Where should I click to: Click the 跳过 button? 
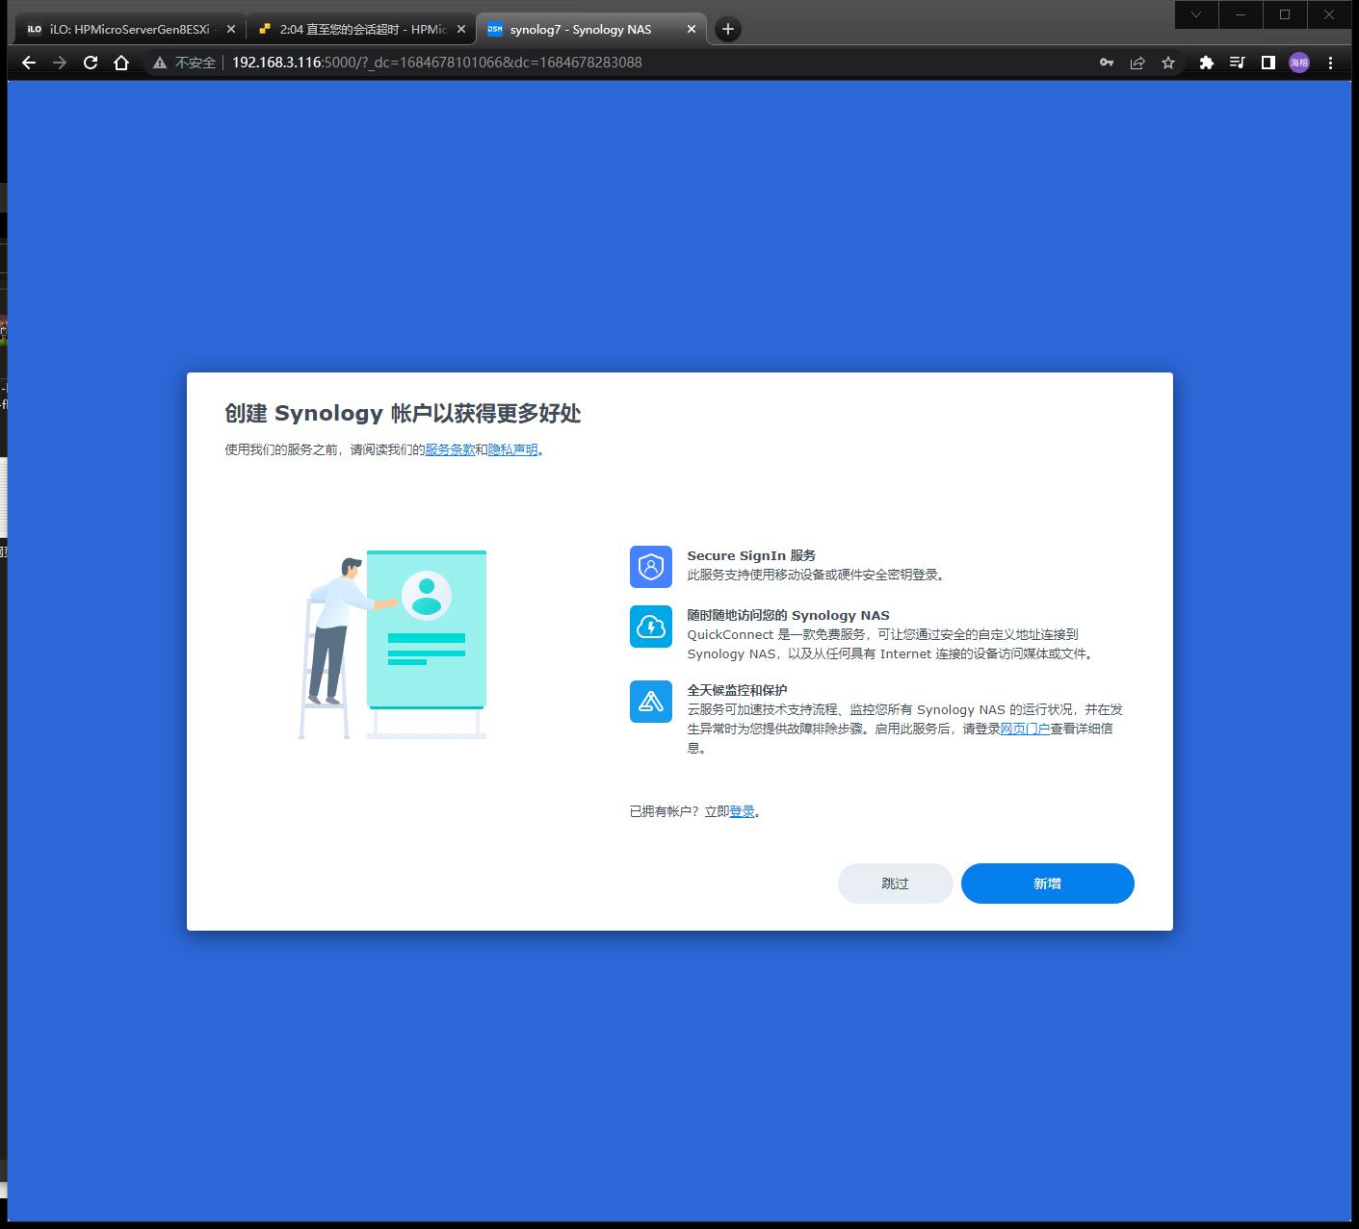coord(895,883)
